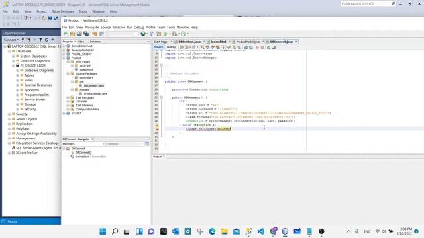The height and width of the screenshot is (238, 424).
Task: Click the New Project icon in NetBeans toolbar
Action: (72, 34)
